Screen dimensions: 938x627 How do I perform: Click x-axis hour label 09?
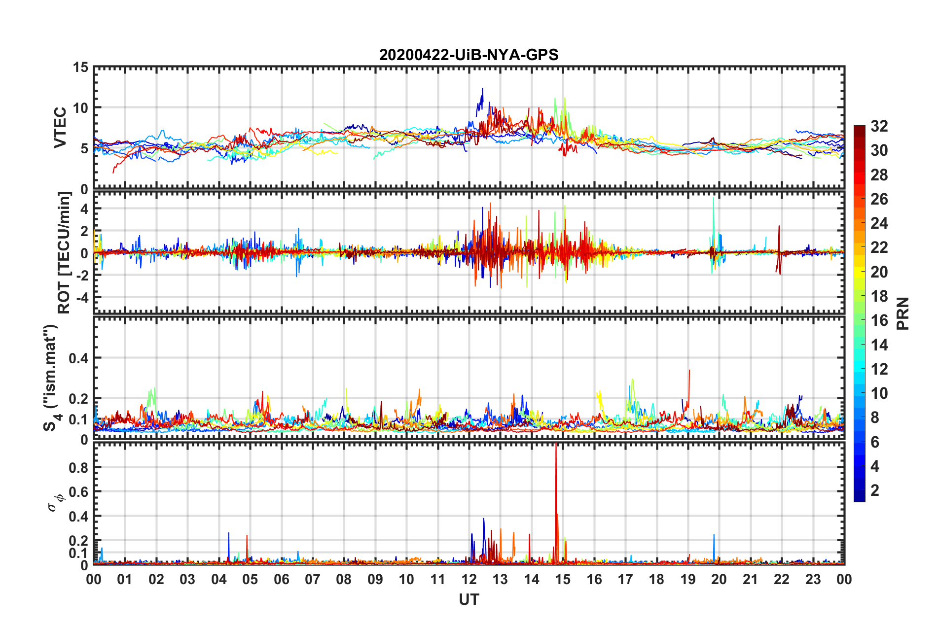[375, 579]
